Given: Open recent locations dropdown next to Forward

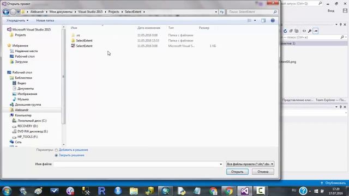Looking at the screenshot, I should point(18,12).
